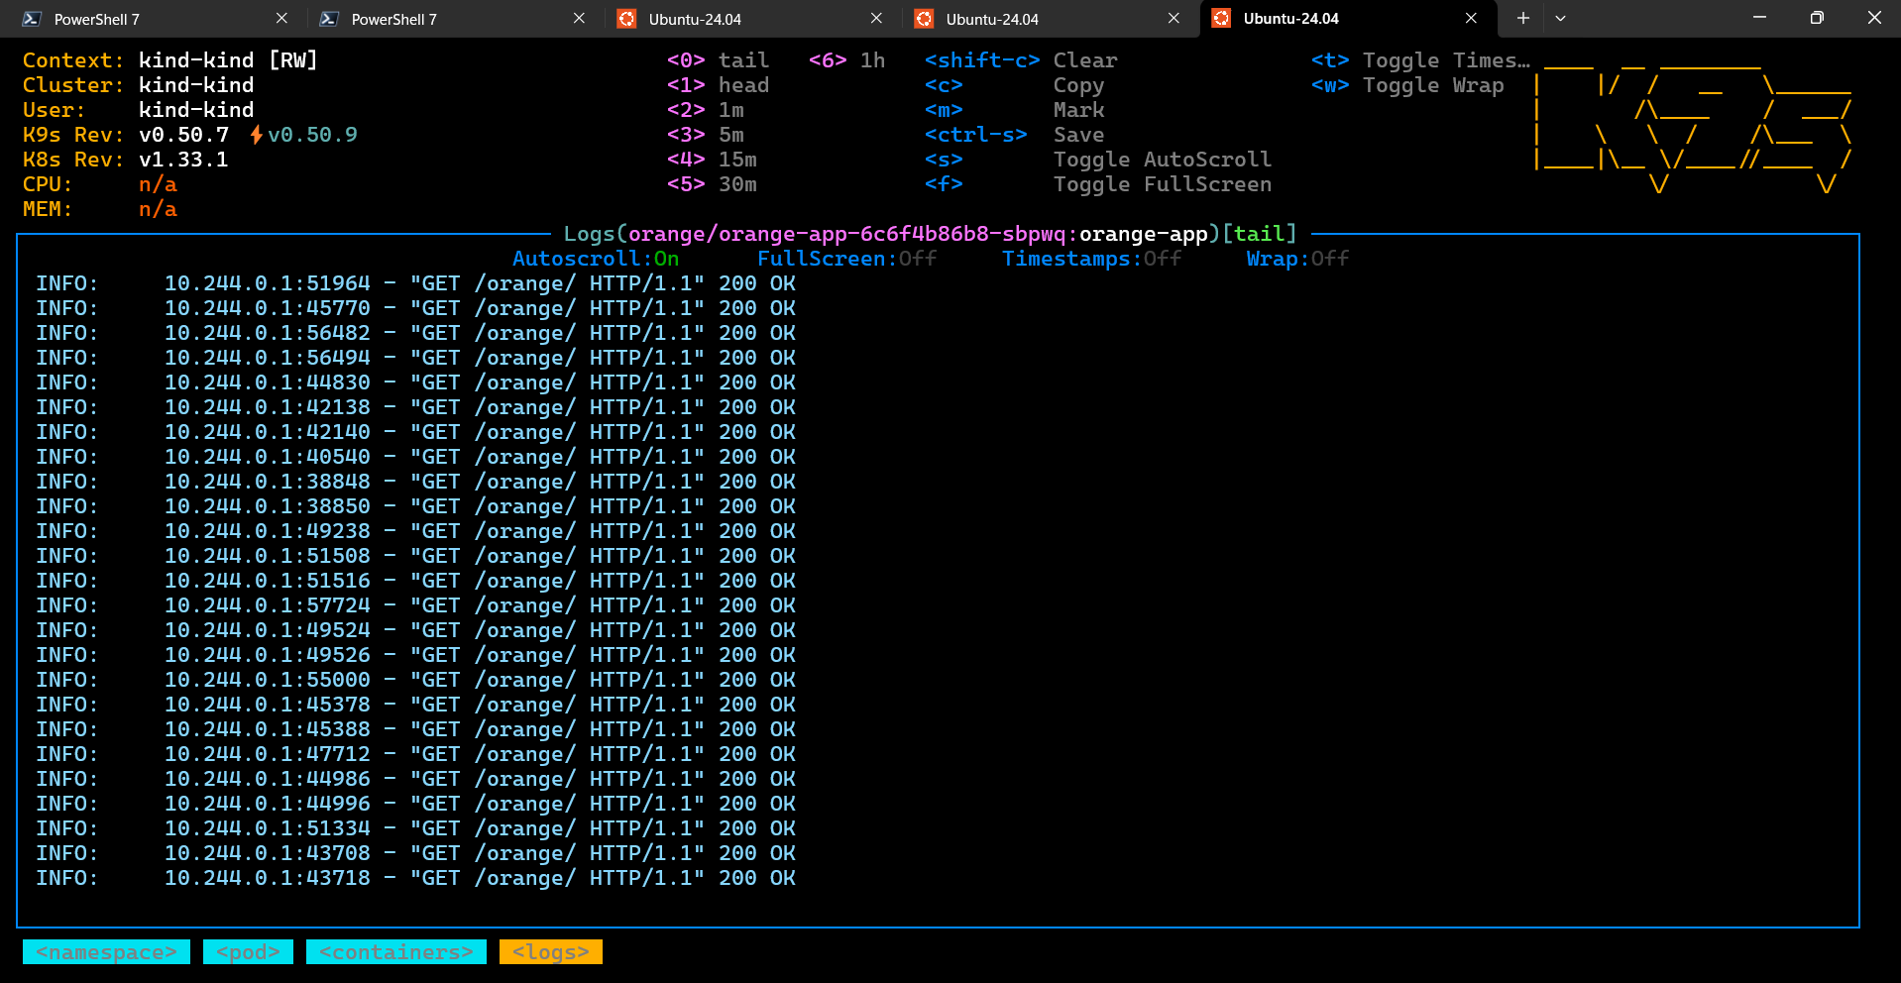Click log line with port 45770
1901x983 pixels.
[415, 308]
